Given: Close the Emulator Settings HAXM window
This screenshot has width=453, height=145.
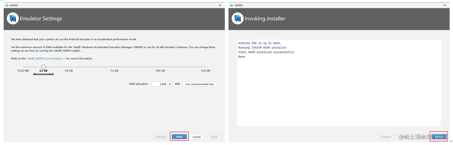Looking at the screenshot, I should (220, 5).
